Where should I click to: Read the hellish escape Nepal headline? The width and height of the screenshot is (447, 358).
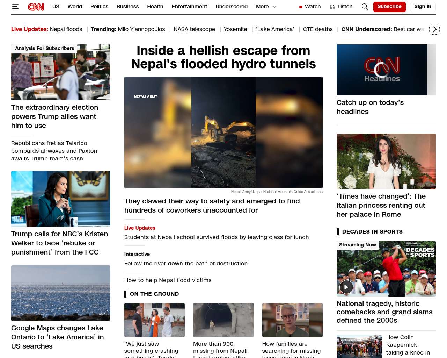coord(223,57)
